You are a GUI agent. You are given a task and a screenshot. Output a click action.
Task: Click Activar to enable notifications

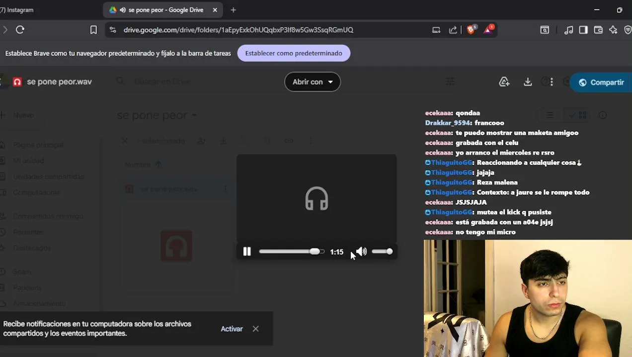click(x=232, y=329)
